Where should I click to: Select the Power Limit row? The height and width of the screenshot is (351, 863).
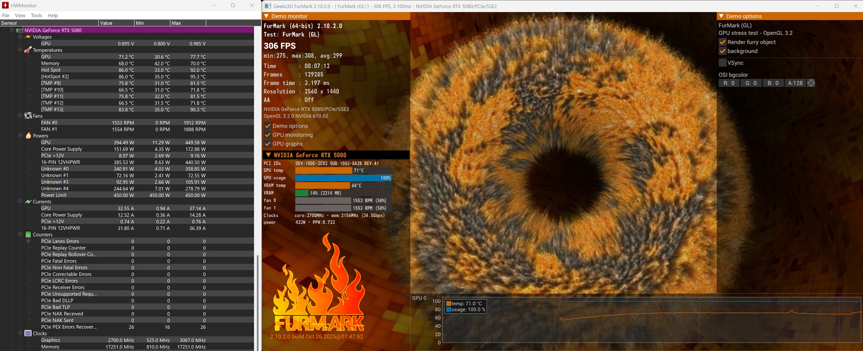pyautogui.click(x=127, y=195)
